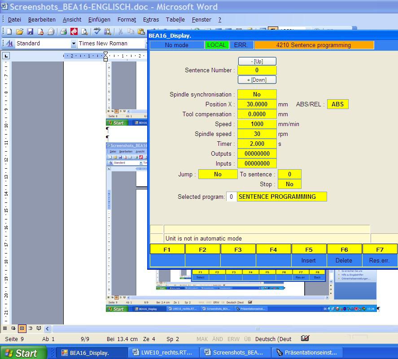Click the Word document icon in the title bar
This screenshot has height=359, width=398.
click(4, 6)
